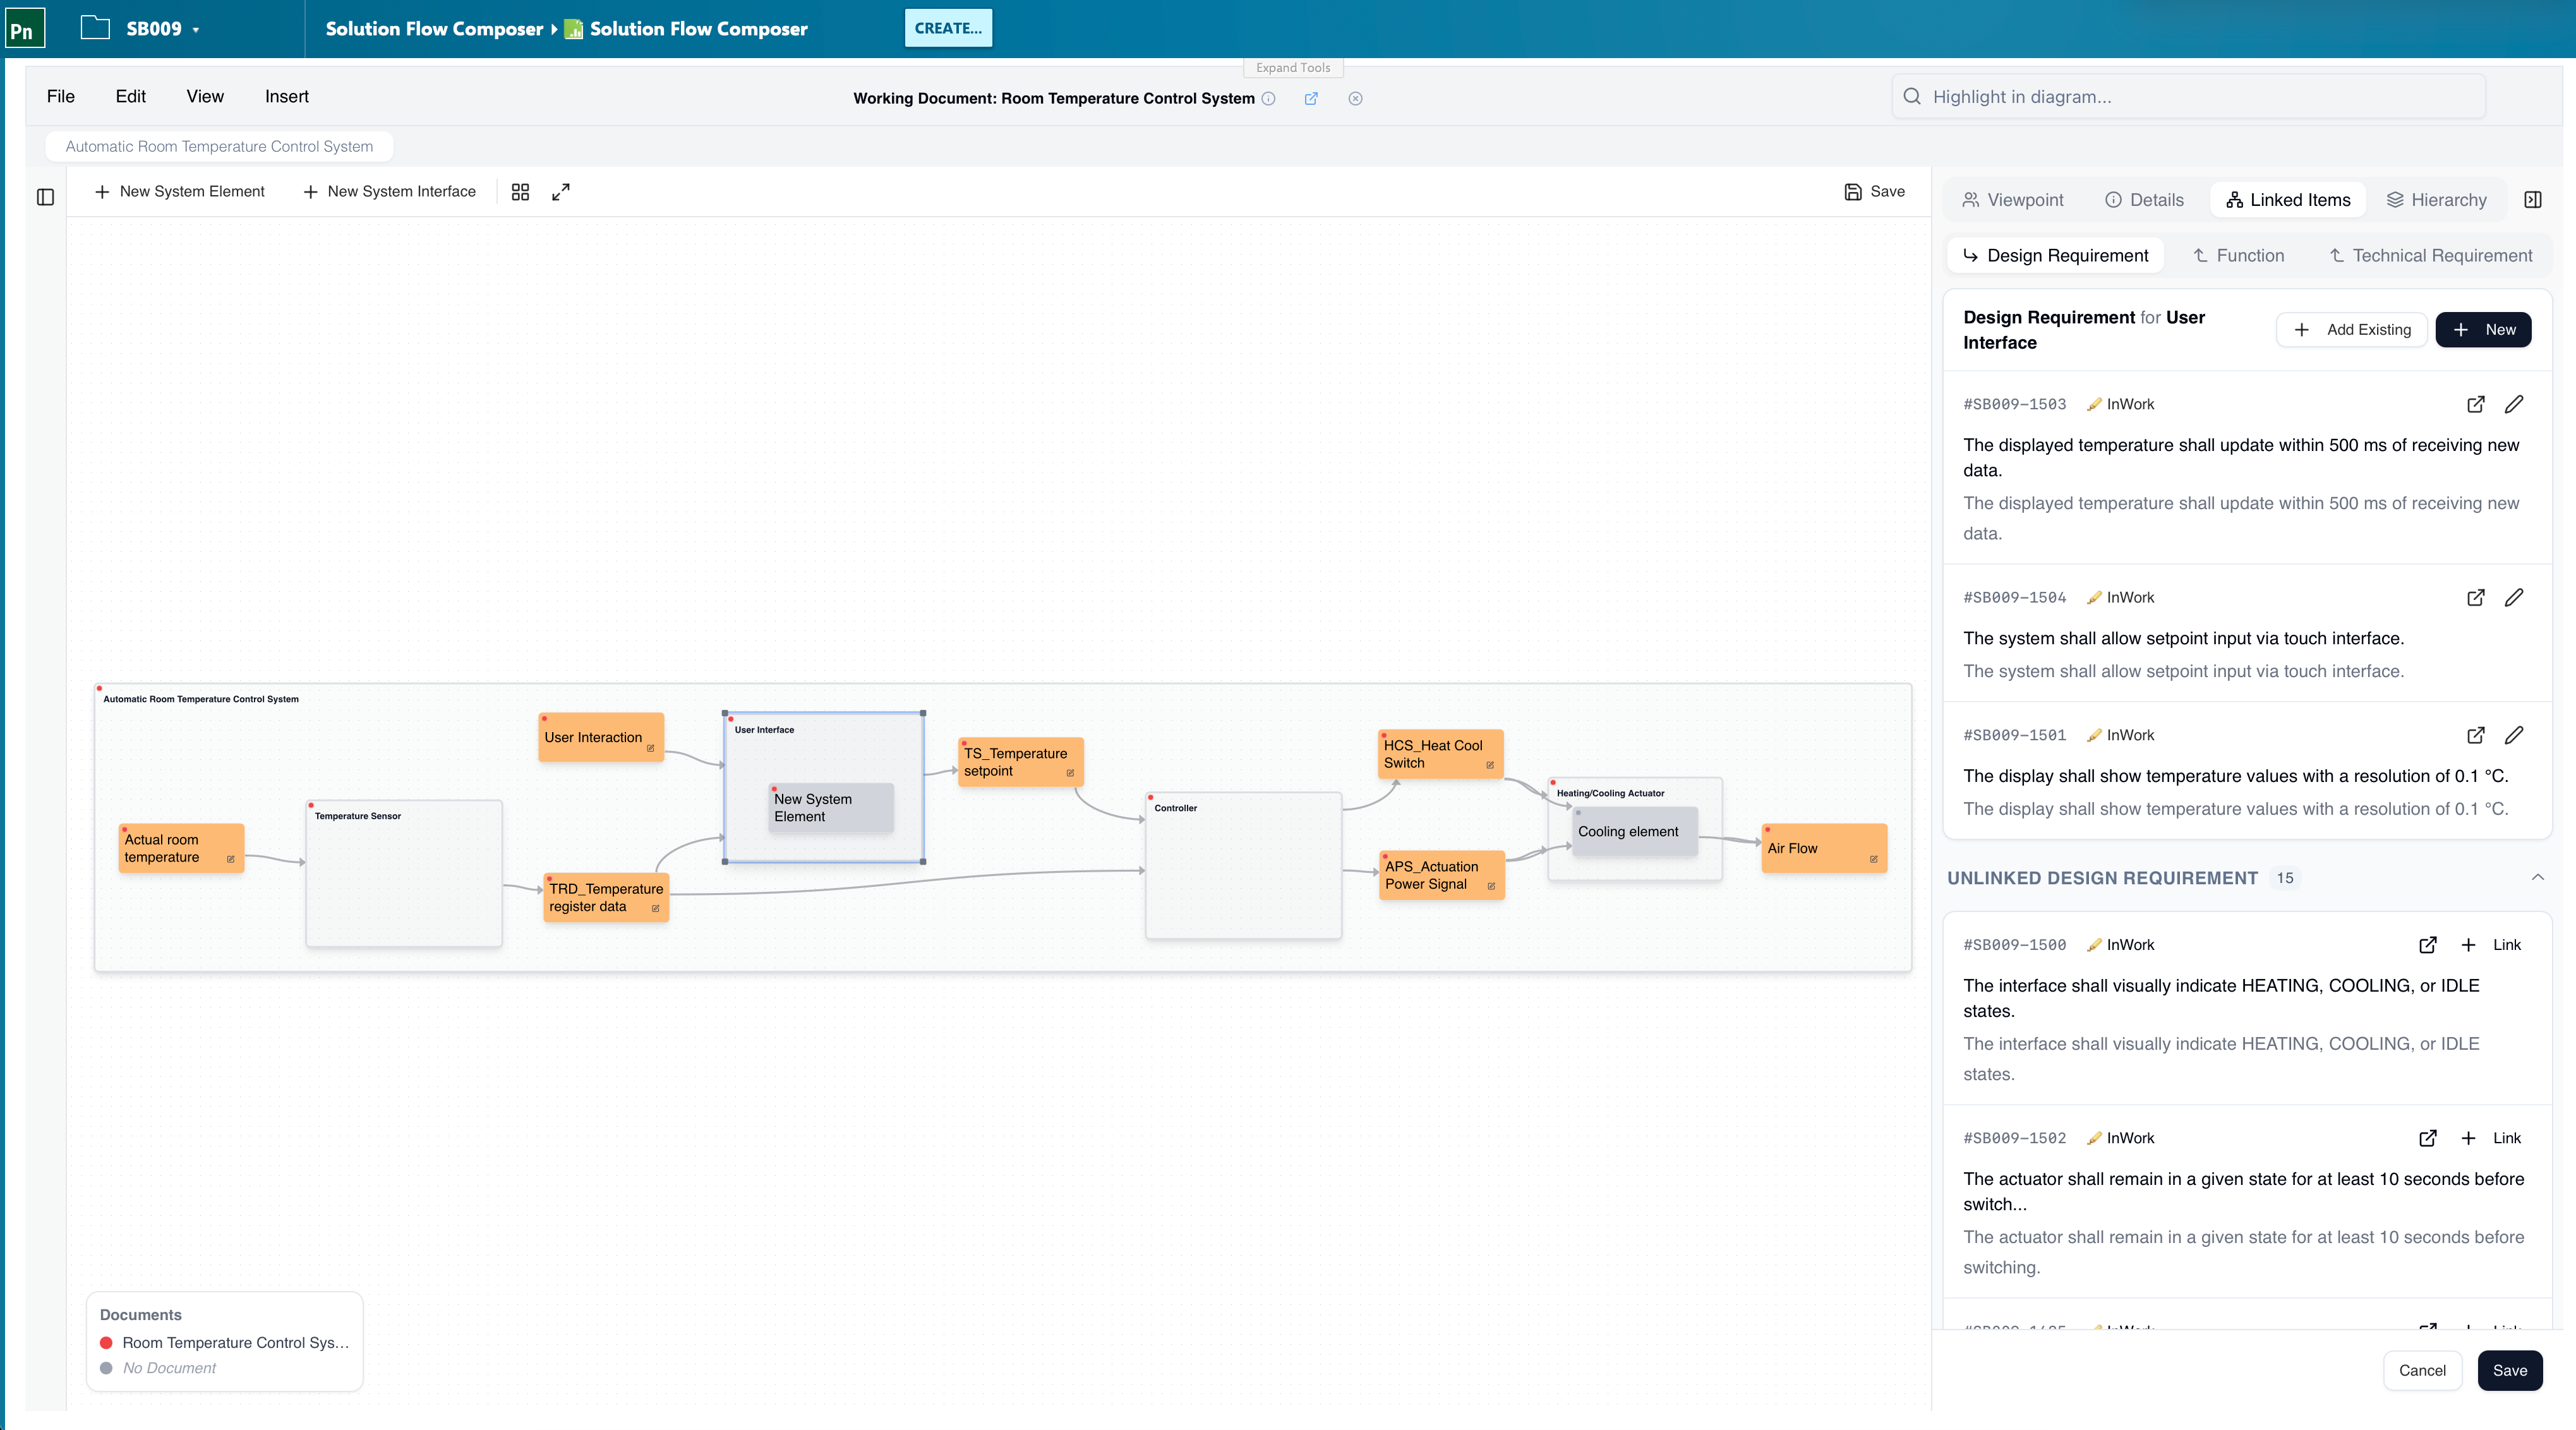Click Add Existing button
The image size is (2576, 1430).
[2352, 330]
